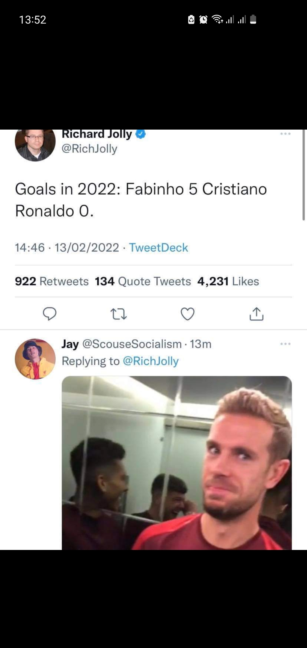Image resolution: width=307 pixels, height=648 pixels.
Task: View the 134 Quote Tweets list
Action: coord(143,281)
